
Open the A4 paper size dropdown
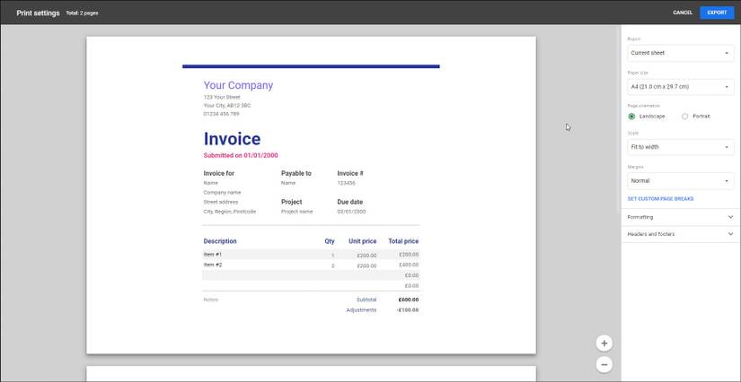[x=681, y=87]
